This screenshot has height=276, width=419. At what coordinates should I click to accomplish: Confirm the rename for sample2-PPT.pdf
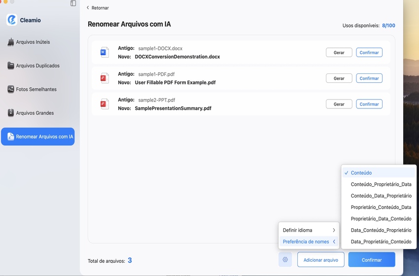[369, 104]
